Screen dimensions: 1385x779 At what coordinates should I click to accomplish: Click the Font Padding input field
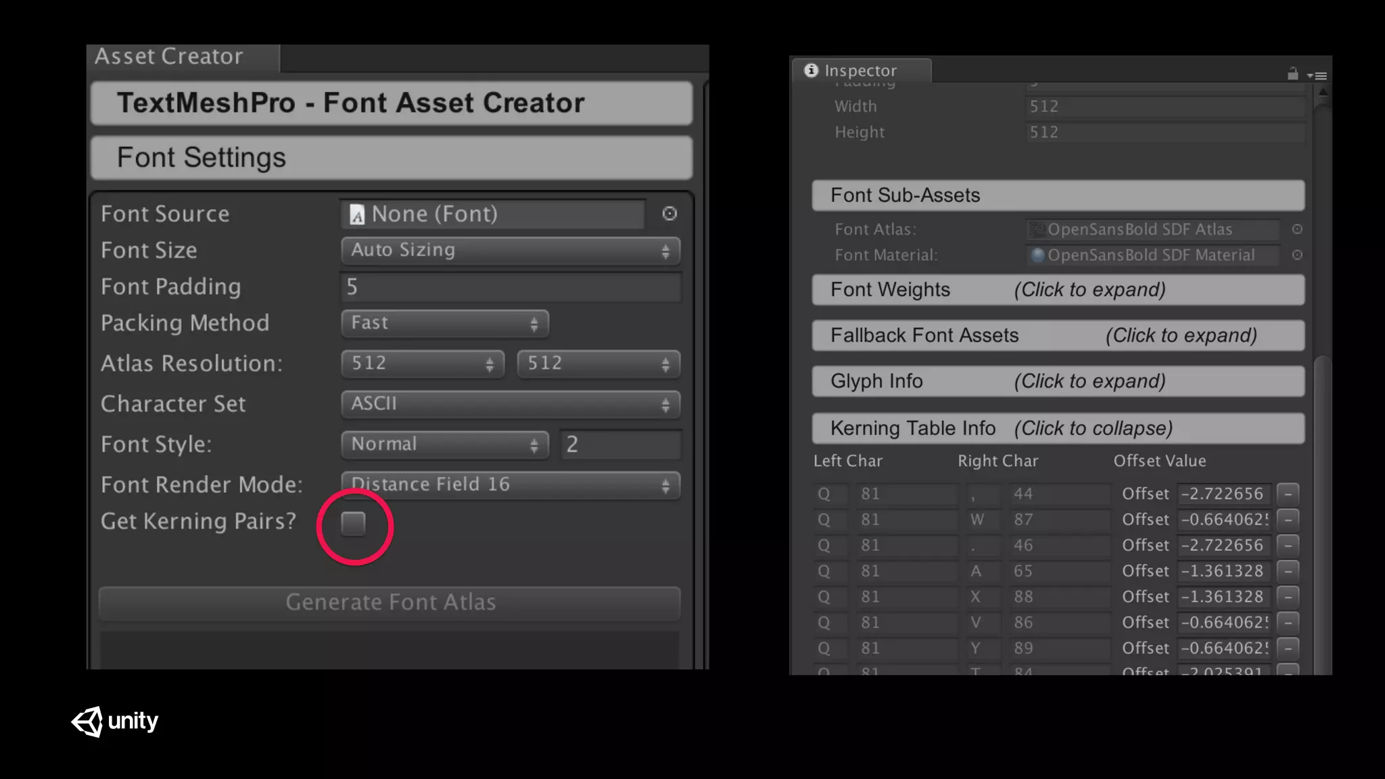pyautogui.click(x=511, y=287)
